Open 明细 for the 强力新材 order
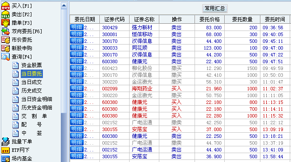The width and height of the screenshot is (291, 162). click(x=76, y=27)
